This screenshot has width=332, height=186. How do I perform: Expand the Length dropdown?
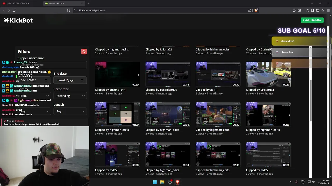[70, 111]
